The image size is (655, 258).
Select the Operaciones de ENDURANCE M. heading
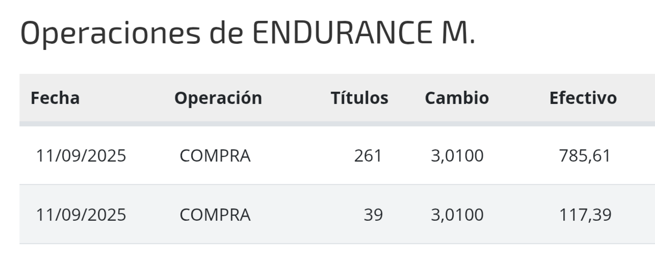tap(248, 33)
